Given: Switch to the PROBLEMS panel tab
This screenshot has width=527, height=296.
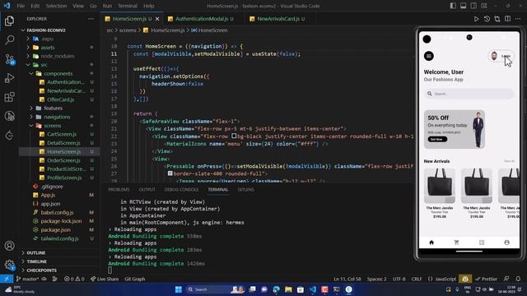Looking at the screenshot, I should tap(119, 190).
